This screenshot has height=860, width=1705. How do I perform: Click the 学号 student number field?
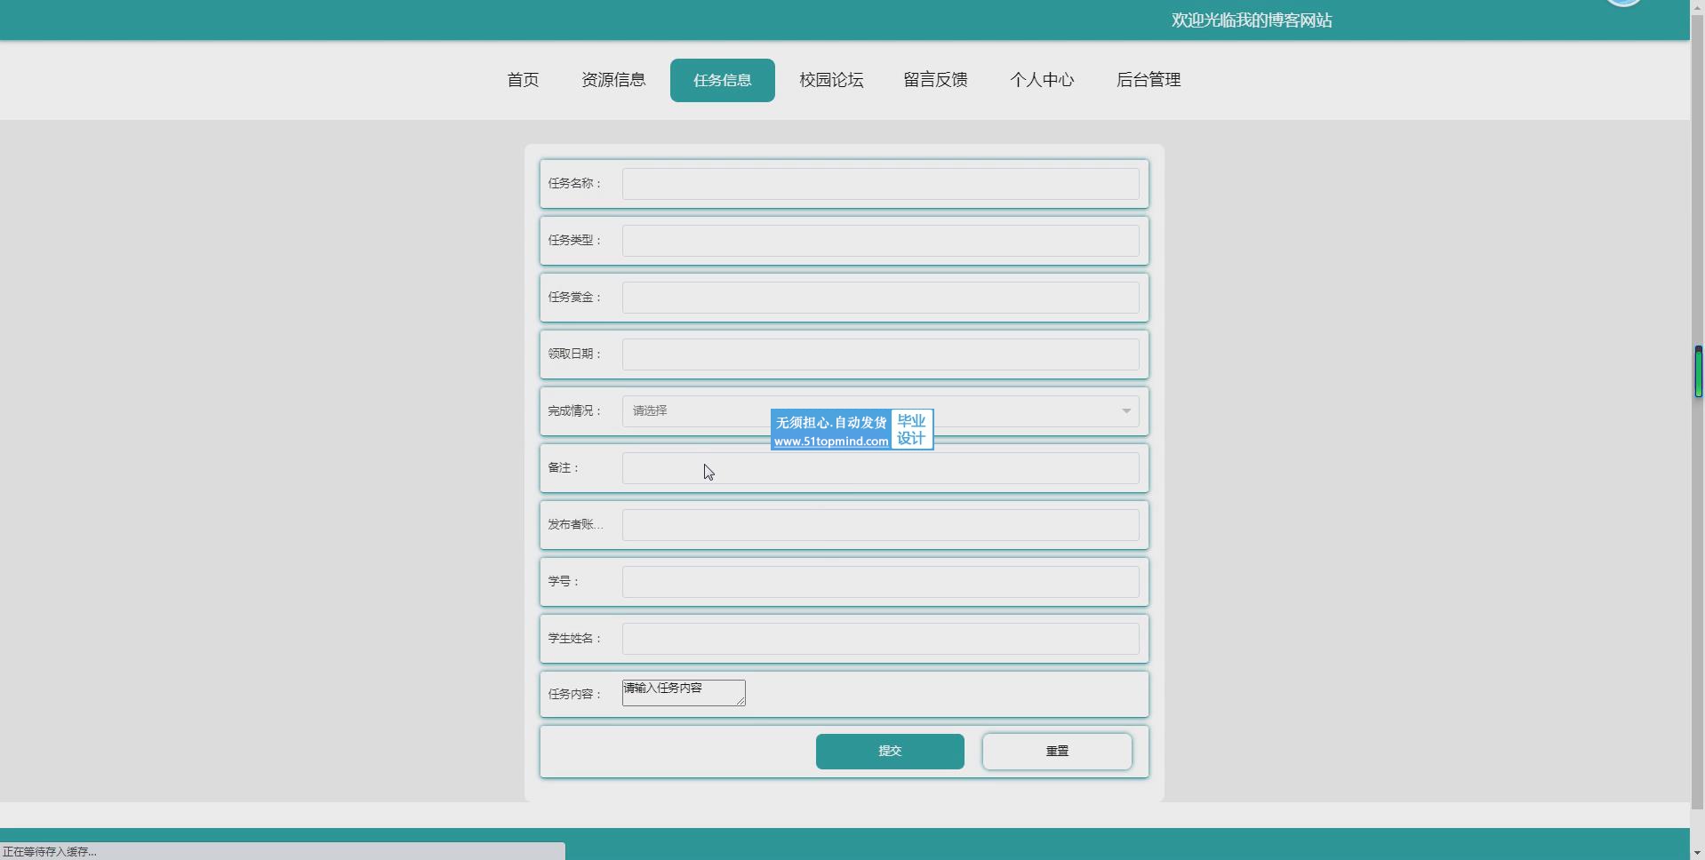click(x=880, y=582)
